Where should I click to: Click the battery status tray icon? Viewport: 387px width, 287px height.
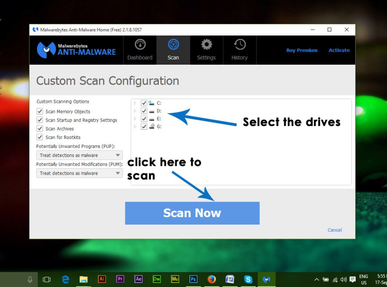[x=326, y=279]
